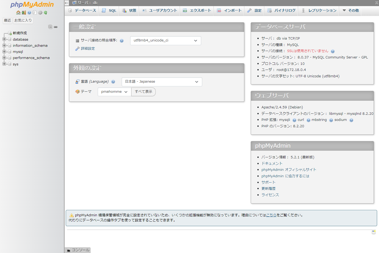Screen dimensions: 379x253
Task: Reload navigation panel green refresh icon
Action: coord(46,12)
